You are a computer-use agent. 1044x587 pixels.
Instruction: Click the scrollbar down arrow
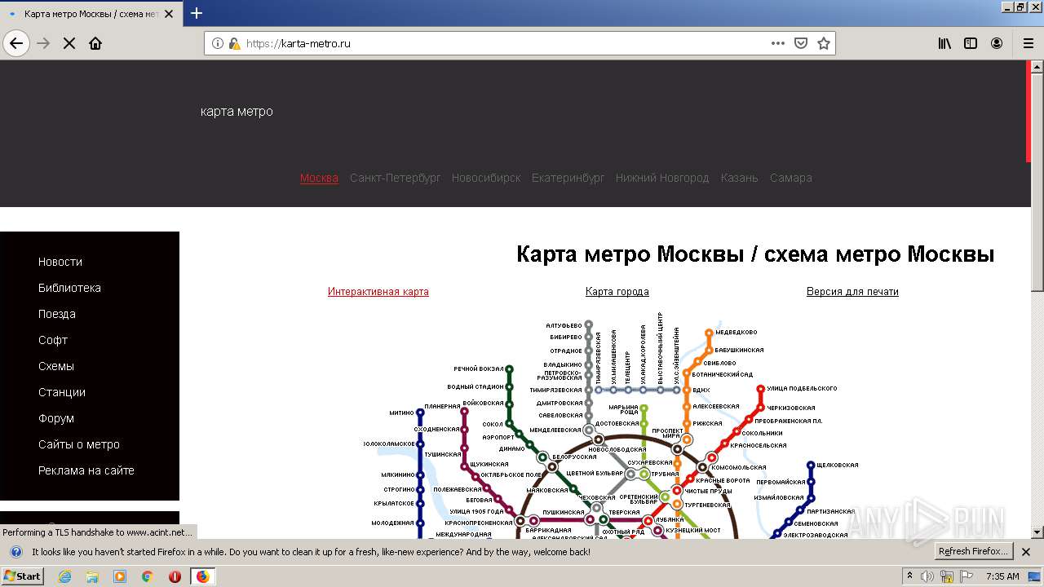tap(1037, 532)
